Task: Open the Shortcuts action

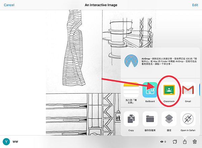Action: coord(169,119)
